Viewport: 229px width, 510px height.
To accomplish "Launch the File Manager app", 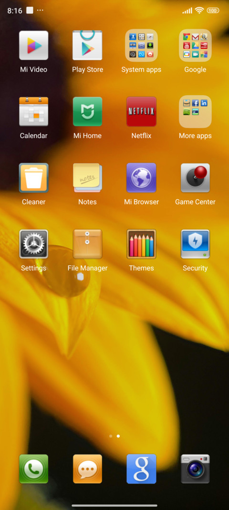I will [x=87, y=244].
